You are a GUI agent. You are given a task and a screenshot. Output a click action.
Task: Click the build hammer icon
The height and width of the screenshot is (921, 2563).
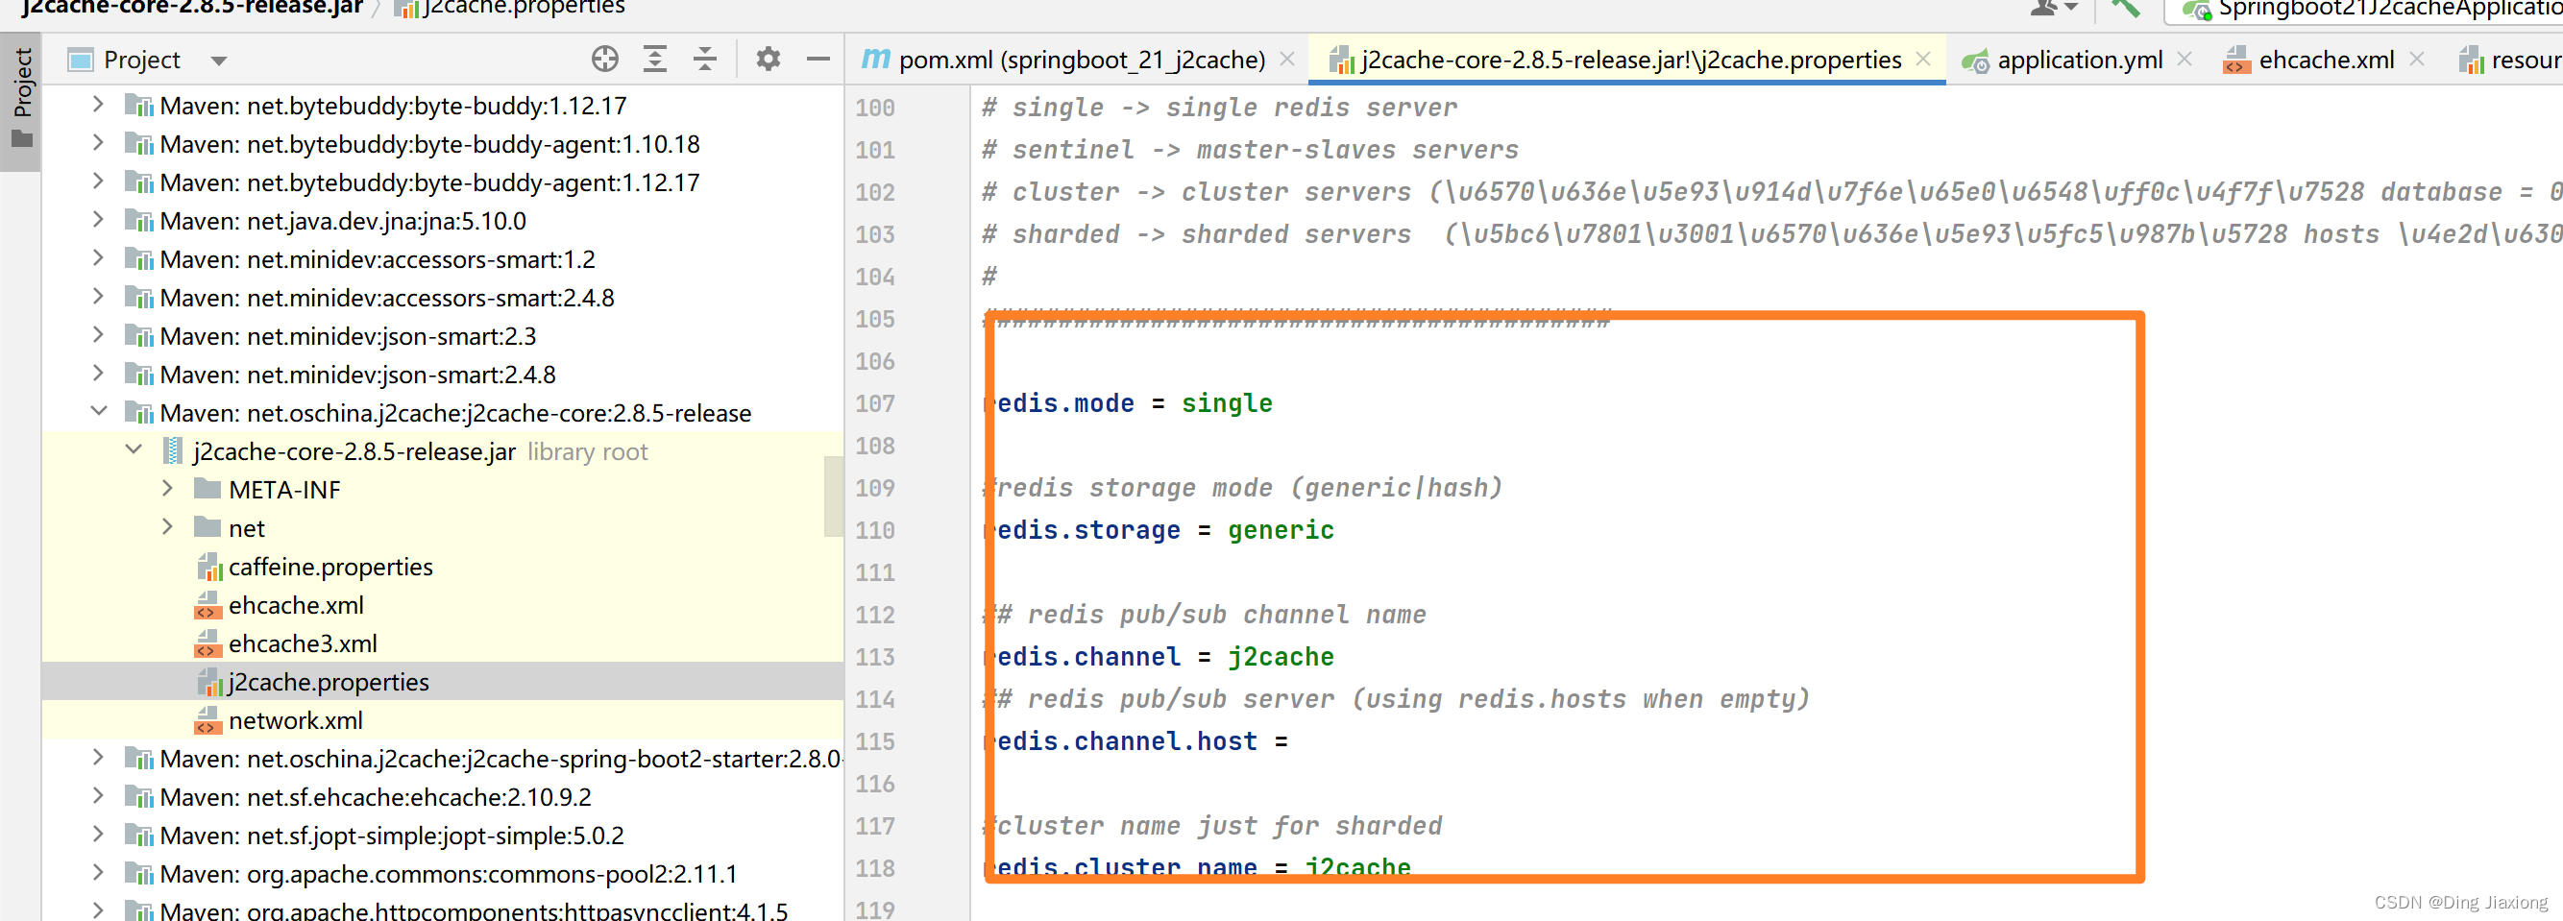pyautogui.click(x=2124, y=8)
